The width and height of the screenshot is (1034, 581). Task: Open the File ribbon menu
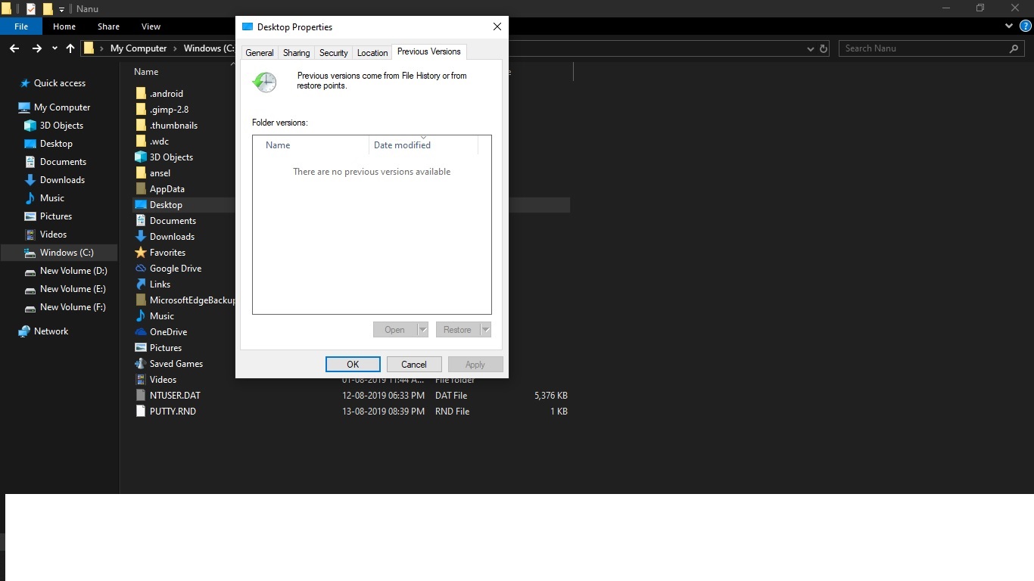click(x=21, y=26)
